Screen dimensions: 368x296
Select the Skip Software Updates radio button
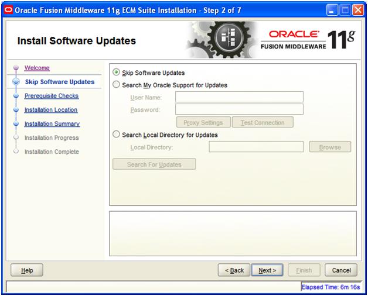click(116, 72)
